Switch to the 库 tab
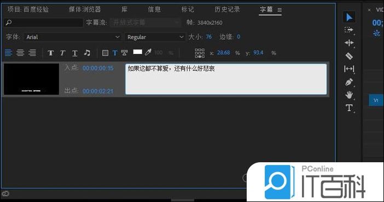The width and height of the screenshot is (384, 202). pyautogui.click(x=124, y=9)
